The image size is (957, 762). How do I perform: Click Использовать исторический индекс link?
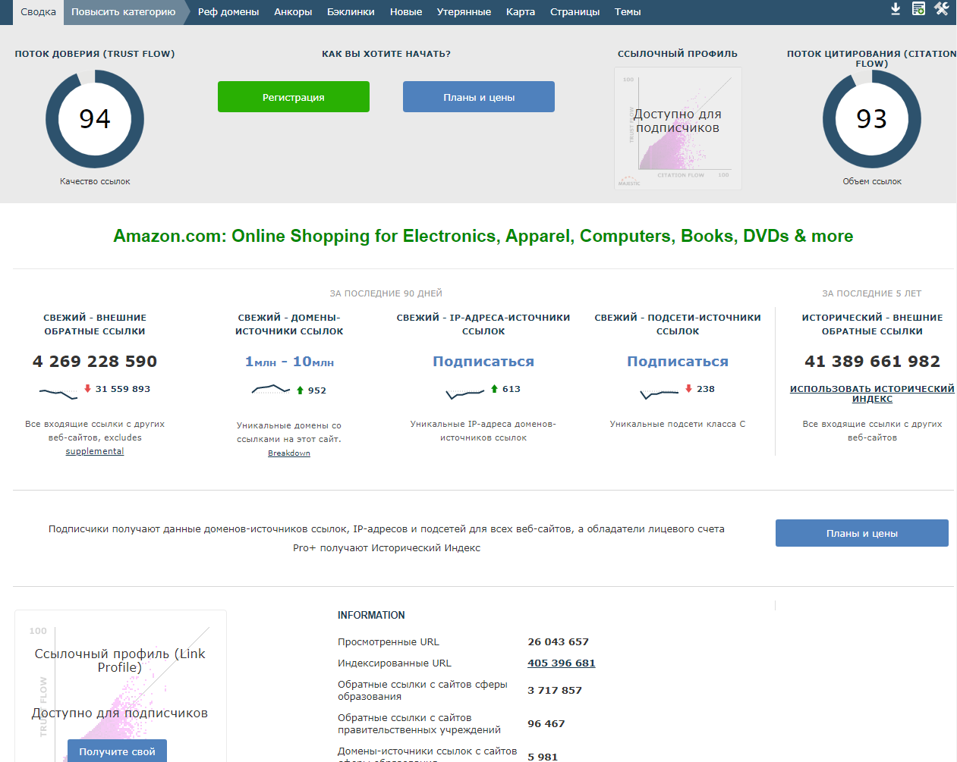pos(872,394)
